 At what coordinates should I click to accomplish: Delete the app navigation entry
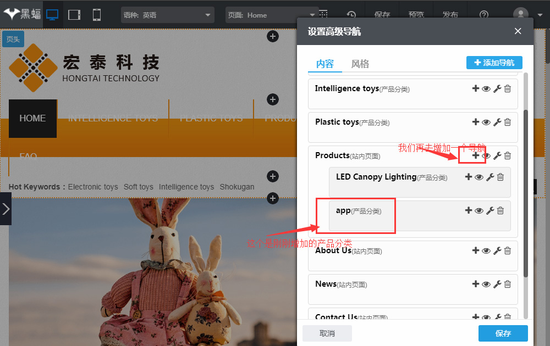click(x=501, y=210)
